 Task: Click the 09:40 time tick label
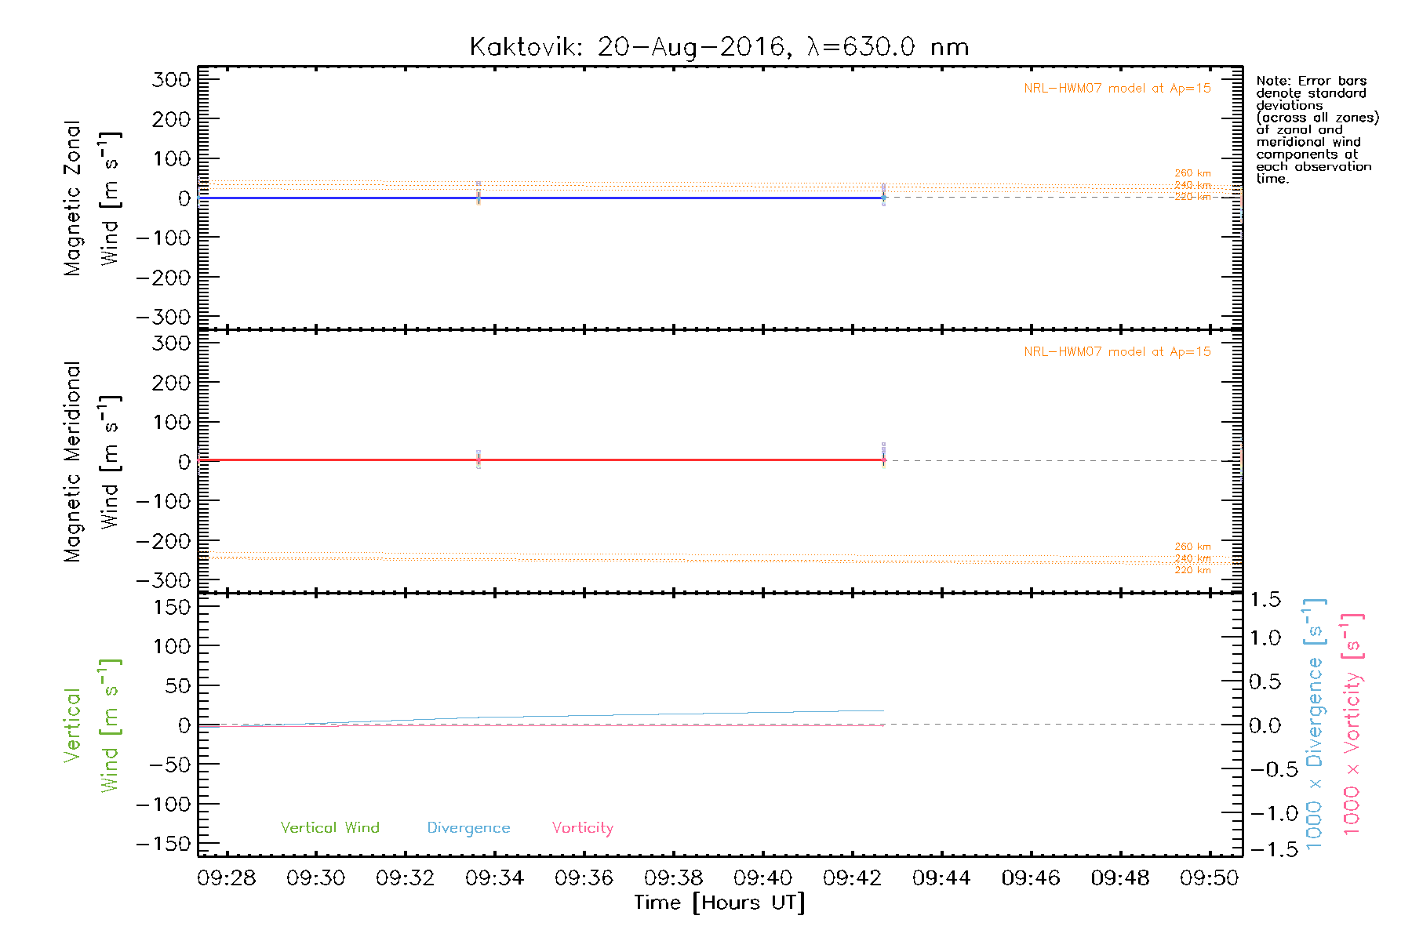coord(763,877)
